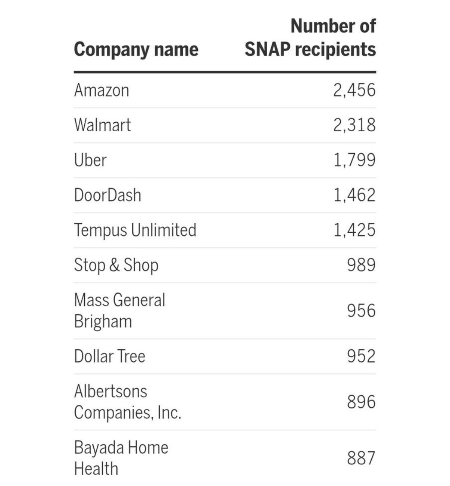The width and height of the screenshot is (450, 486).
Task: Select the Tempus Unlimited name
Action: coord(135,230)
